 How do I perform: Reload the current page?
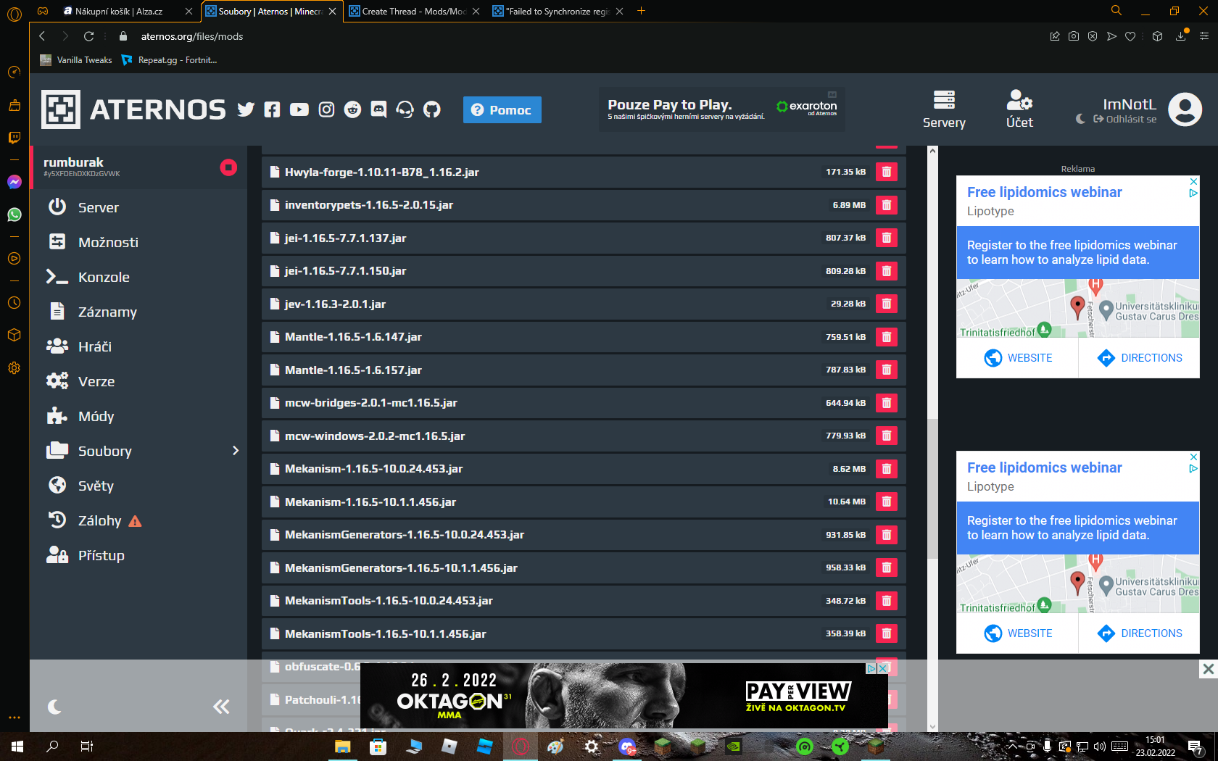(x=88, y=36)
